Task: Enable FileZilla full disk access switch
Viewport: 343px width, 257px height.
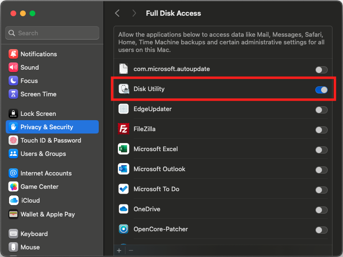Action: [x=322, y=130]
